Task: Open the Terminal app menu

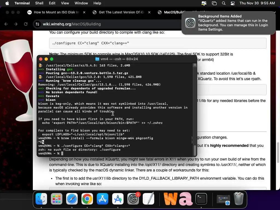Action: coord(22,3)
